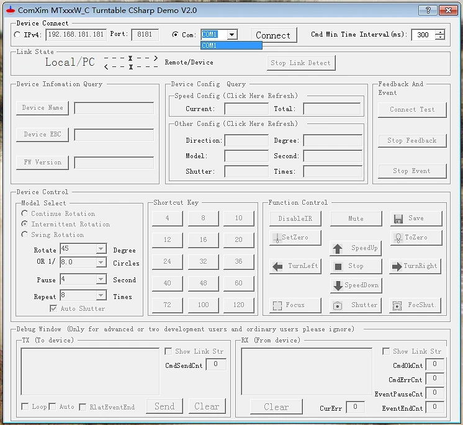Image resolution: width=463 pixels, height=425 pixels.
Task: Click the Save button with floppy icon
Action: point(416,218)
